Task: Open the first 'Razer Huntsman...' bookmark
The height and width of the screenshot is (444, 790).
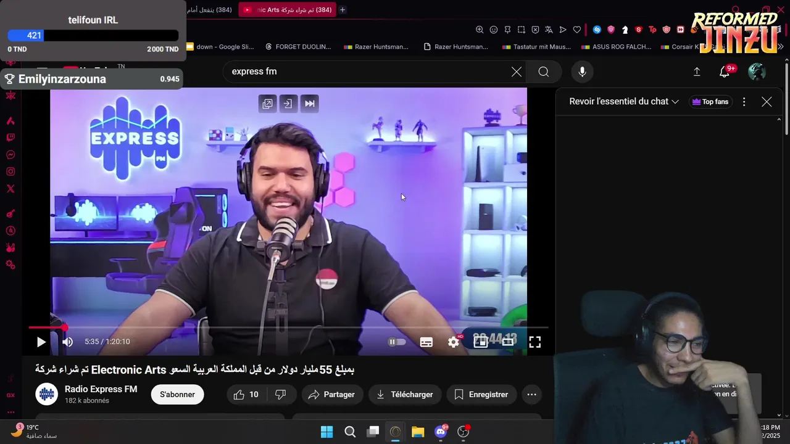Action: (376, 47)
